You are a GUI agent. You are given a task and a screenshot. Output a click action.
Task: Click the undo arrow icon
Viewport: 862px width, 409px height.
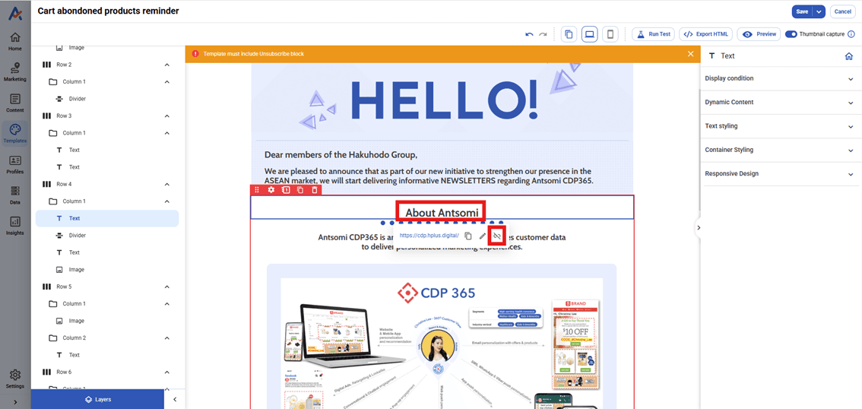(529, 34)
